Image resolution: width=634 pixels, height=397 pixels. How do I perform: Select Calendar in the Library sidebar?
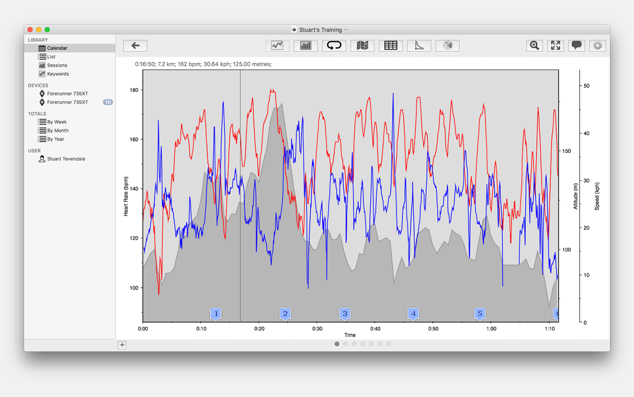click(x=70, y=48)
